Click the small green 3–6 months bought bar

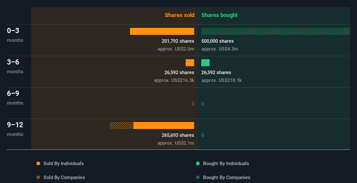[205, 63]
